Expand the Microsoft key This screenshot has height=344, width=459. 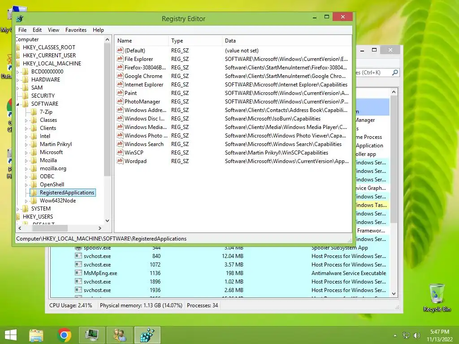(26, 152)
